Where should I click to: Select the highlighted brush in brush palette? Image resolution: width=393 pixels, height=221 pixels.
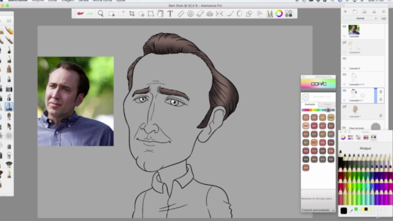9,107
